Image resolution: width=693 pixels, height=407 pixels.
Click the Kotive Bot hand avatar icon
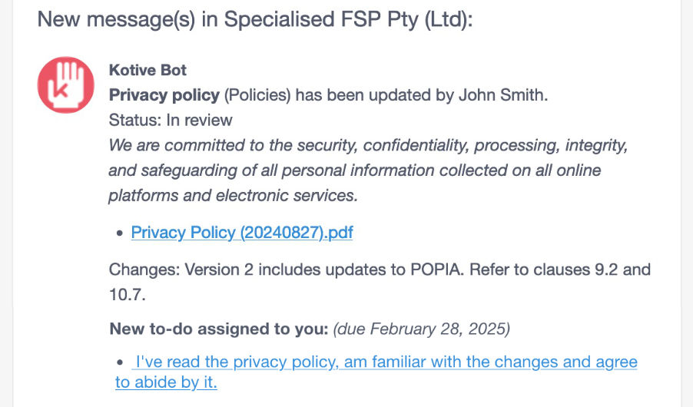tap(65, 84)
